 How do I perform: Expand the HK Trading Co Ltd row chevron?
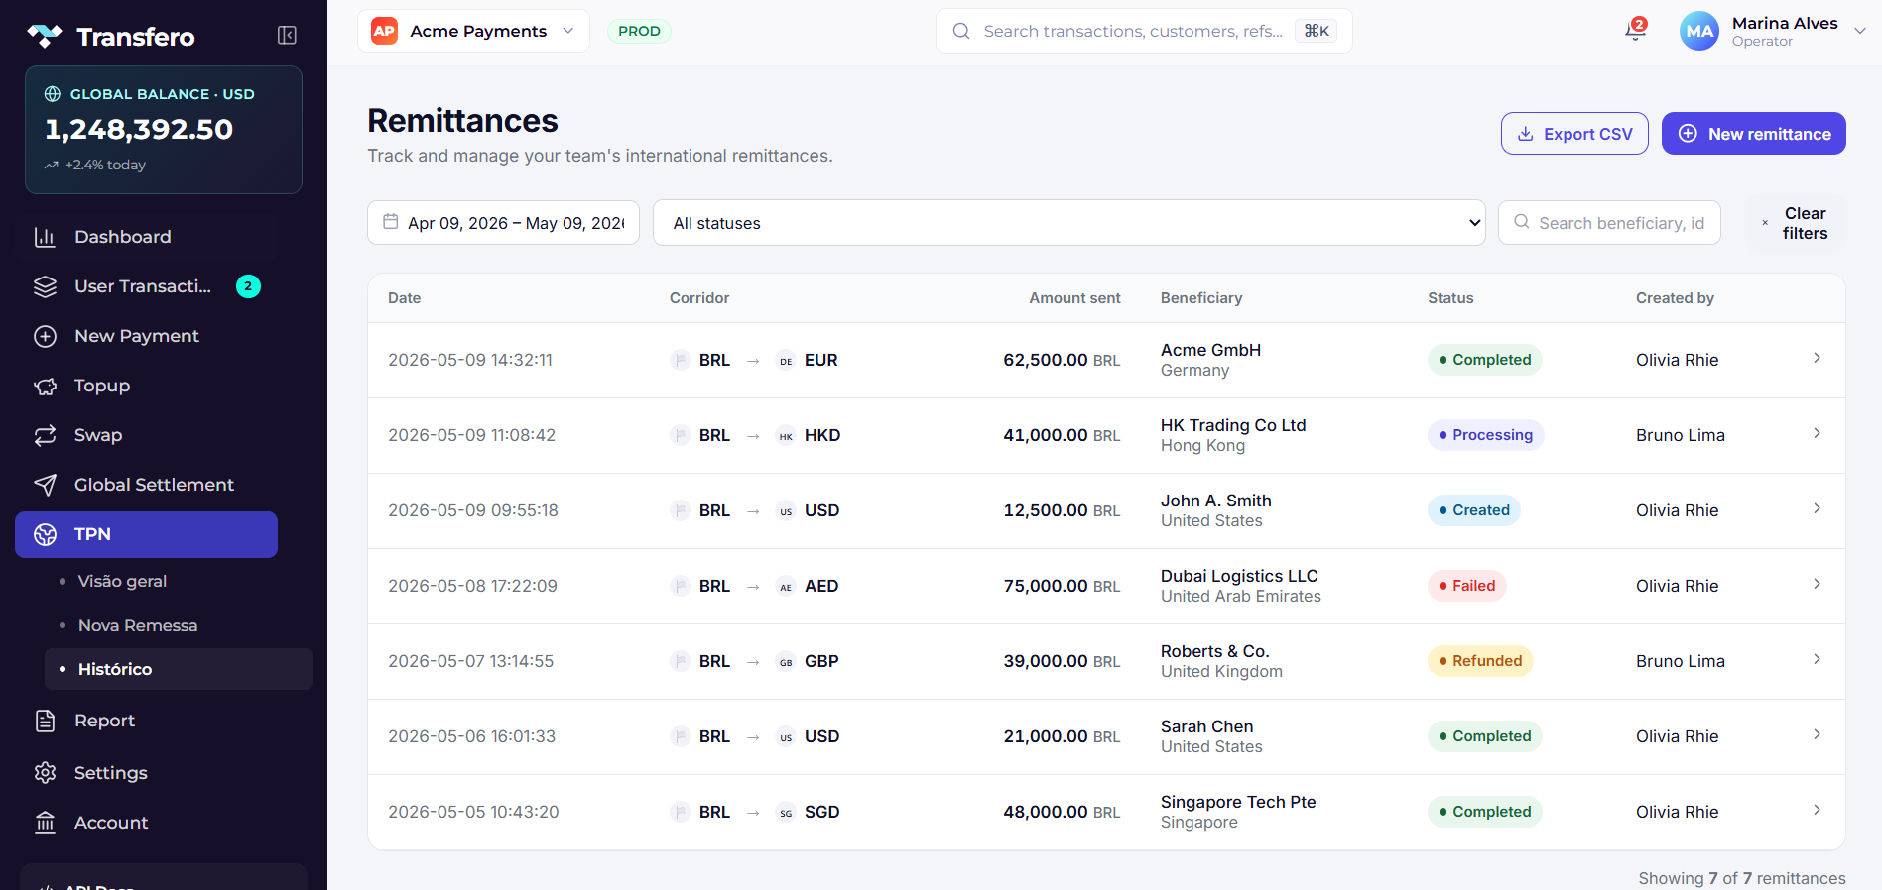click(x=1817, y=433)
